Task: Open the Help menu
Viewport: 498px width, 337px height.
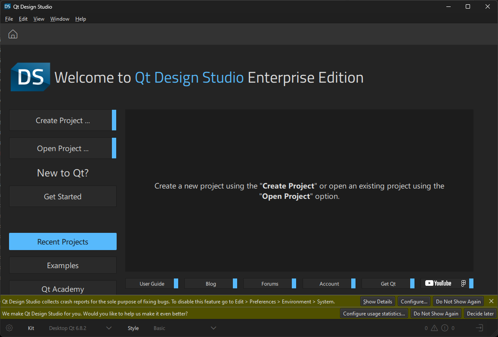Action: point(80,19)
